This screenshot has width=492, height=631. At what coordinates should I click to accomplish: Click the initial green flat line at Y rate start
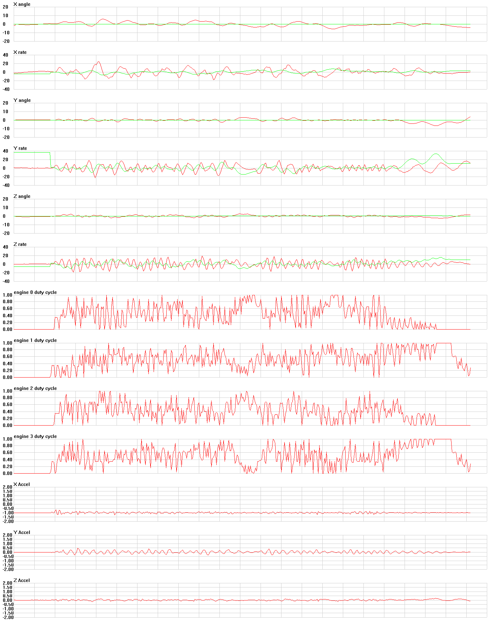(x=32, y=153)
